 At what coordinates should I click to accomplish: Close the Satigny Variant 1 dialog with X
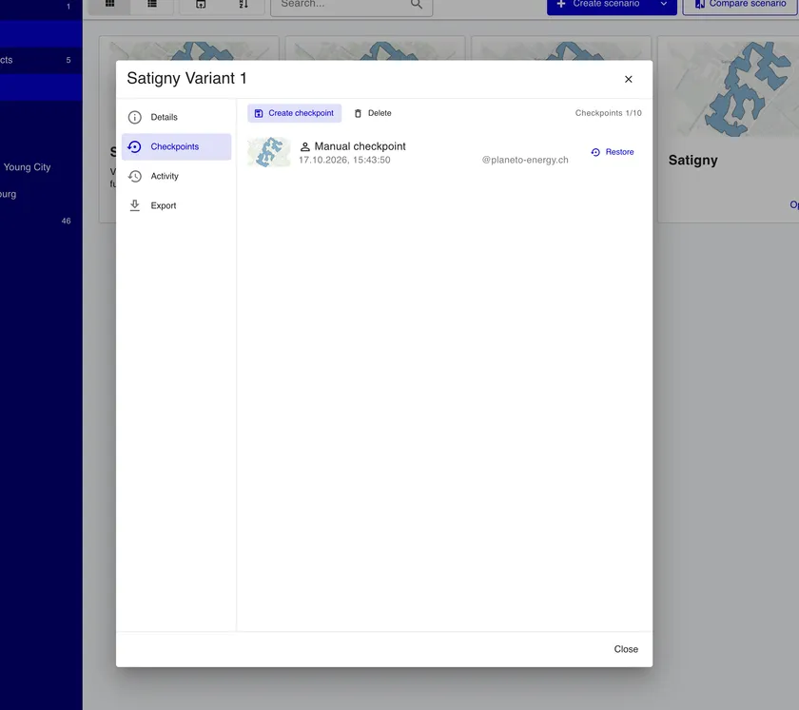(629, 79)
